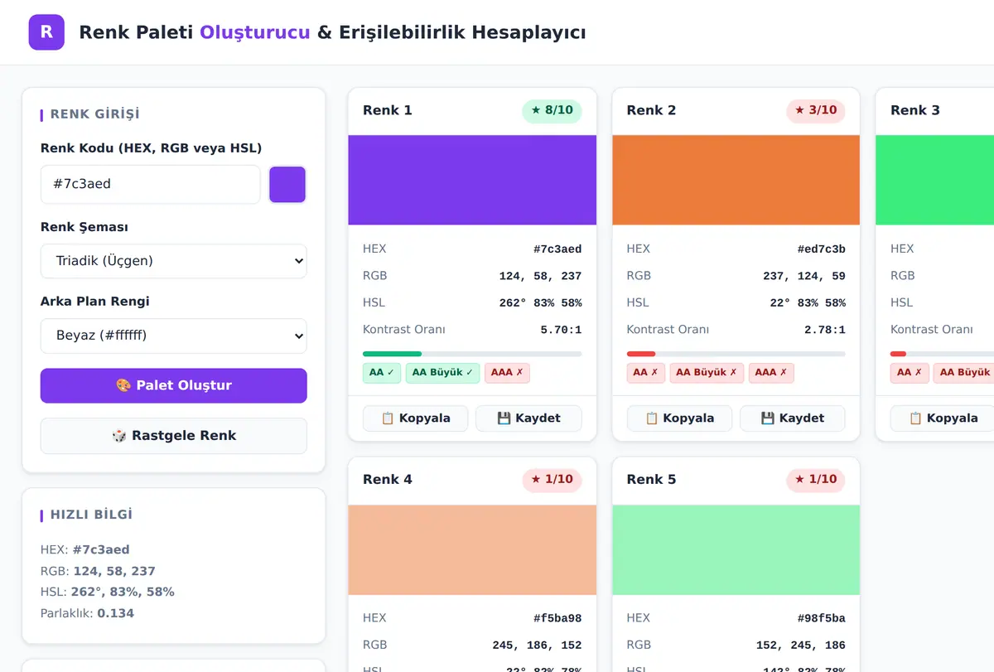Image resolution: width=994 pixels, height=672 pixels.
Task: Click the Palet Oluştur button
Action: 174,385
